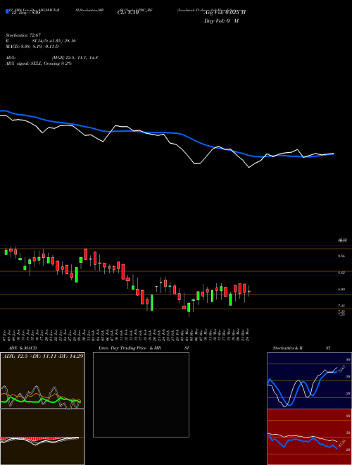Click the 9.56 price axis label

coord(341,256)
